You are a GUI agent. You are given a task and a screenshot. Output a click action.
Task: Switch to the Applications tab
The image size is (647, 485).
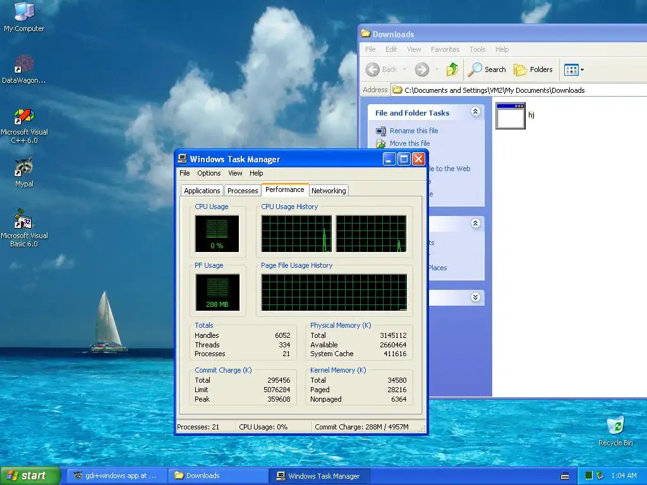[202, 191]
